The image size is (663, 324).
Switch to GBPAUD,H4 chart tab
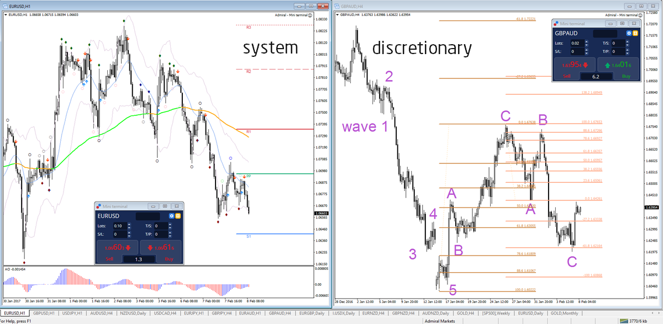click(x=280, y=313)
